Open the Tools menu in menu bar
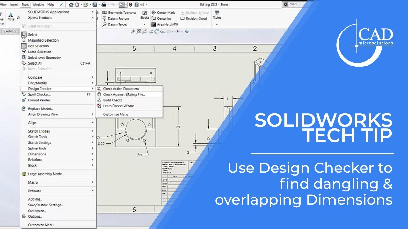 point(25,5)
